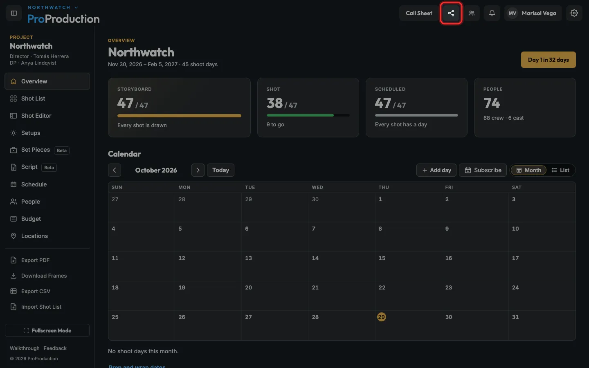
Task: Toggle Fullscreen Mode
Action: tap(47, 330)
